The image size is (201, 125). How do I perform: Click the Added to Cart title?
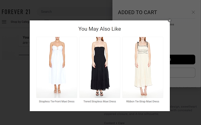(137, 12)
